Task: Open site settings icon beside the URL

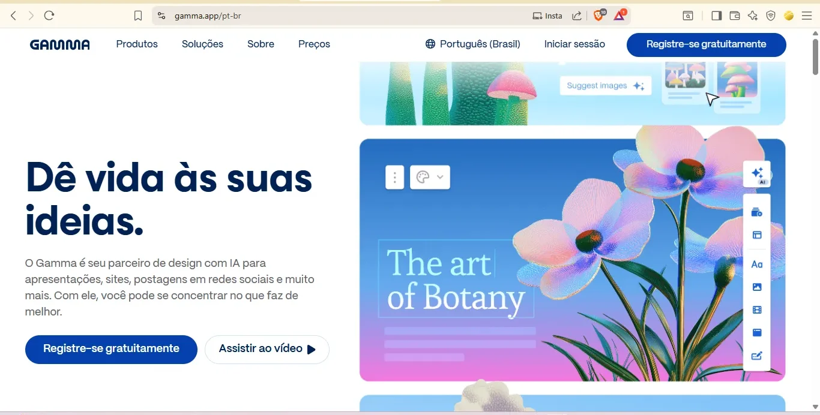Action: (x=161, y=16)
